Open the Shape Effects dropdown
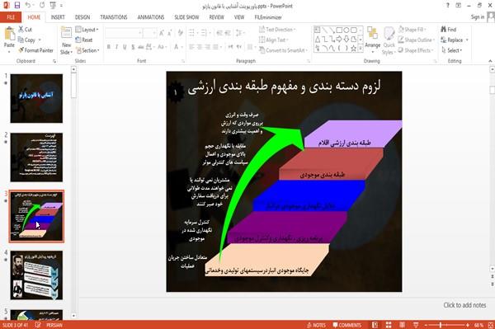The image size is (495, 329). pos(416,50)
